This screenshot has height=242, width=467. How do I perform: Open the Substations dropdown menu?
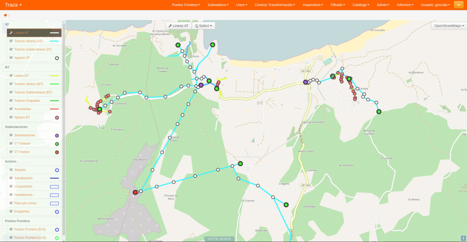218,5
